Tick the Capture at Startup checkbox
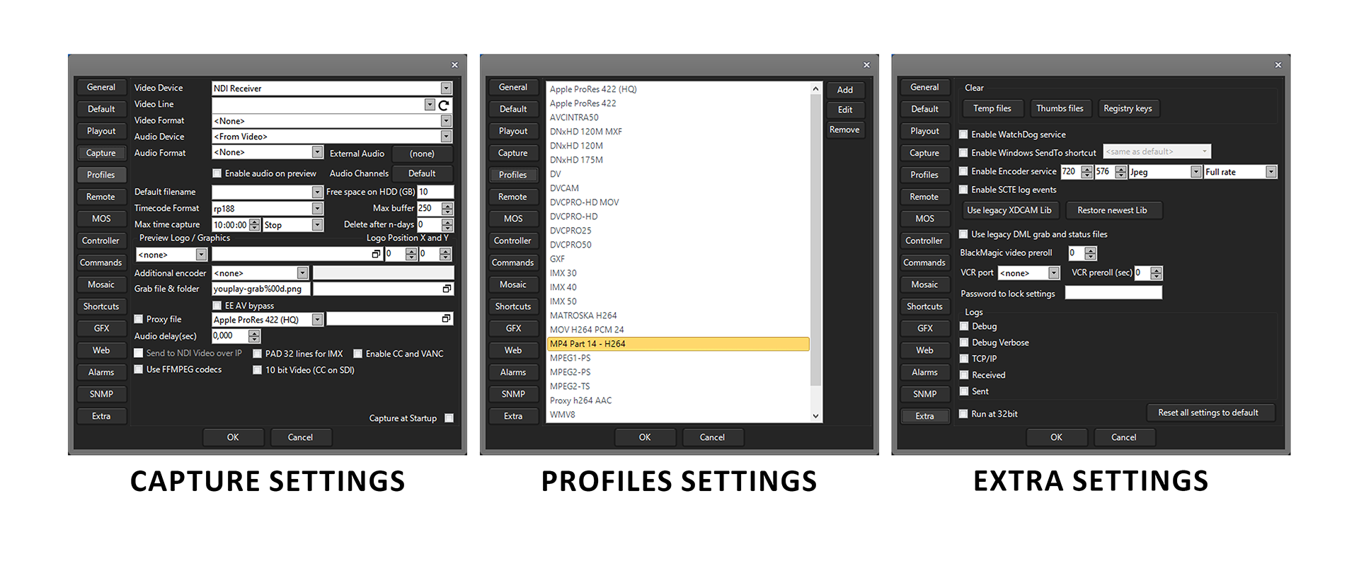Image resolution: width=1359 pixels, height=566 pixels. click(449, 418)
